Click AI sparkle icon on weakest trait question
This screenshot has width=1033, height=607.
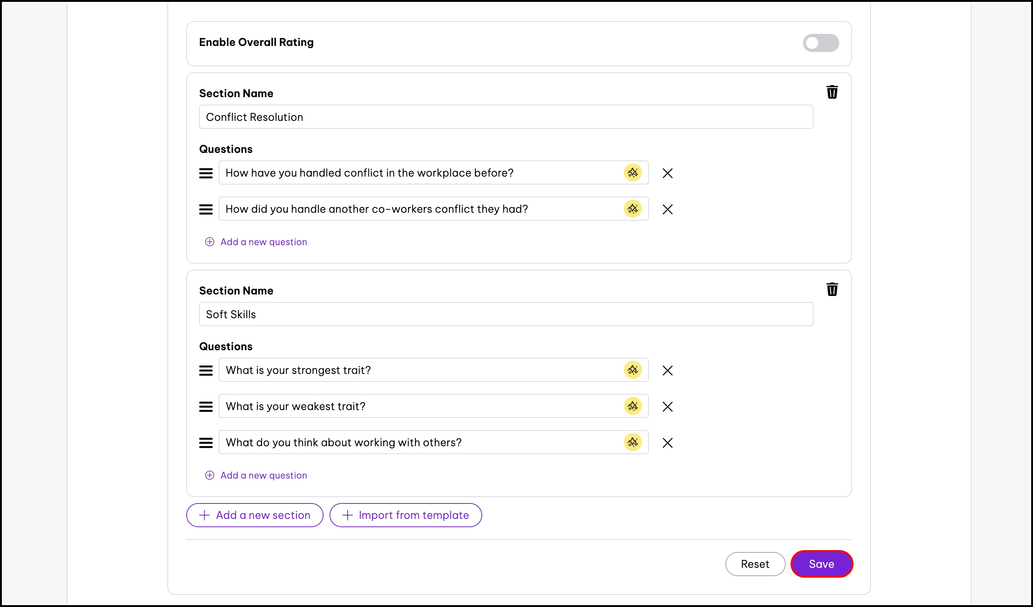(633, 406)
